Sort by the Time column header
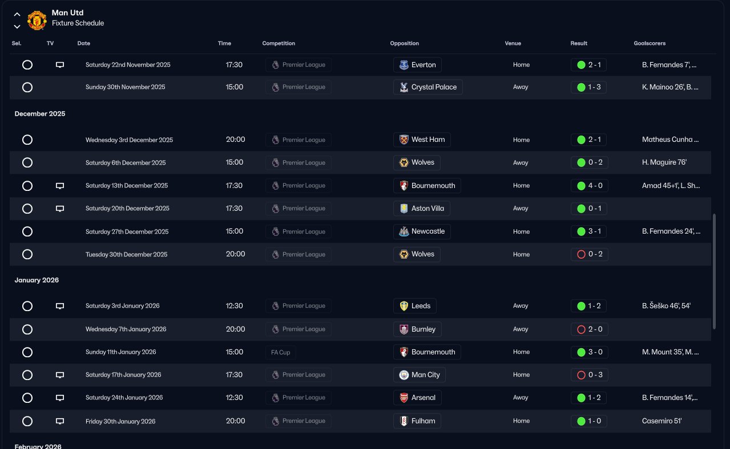 224,43
